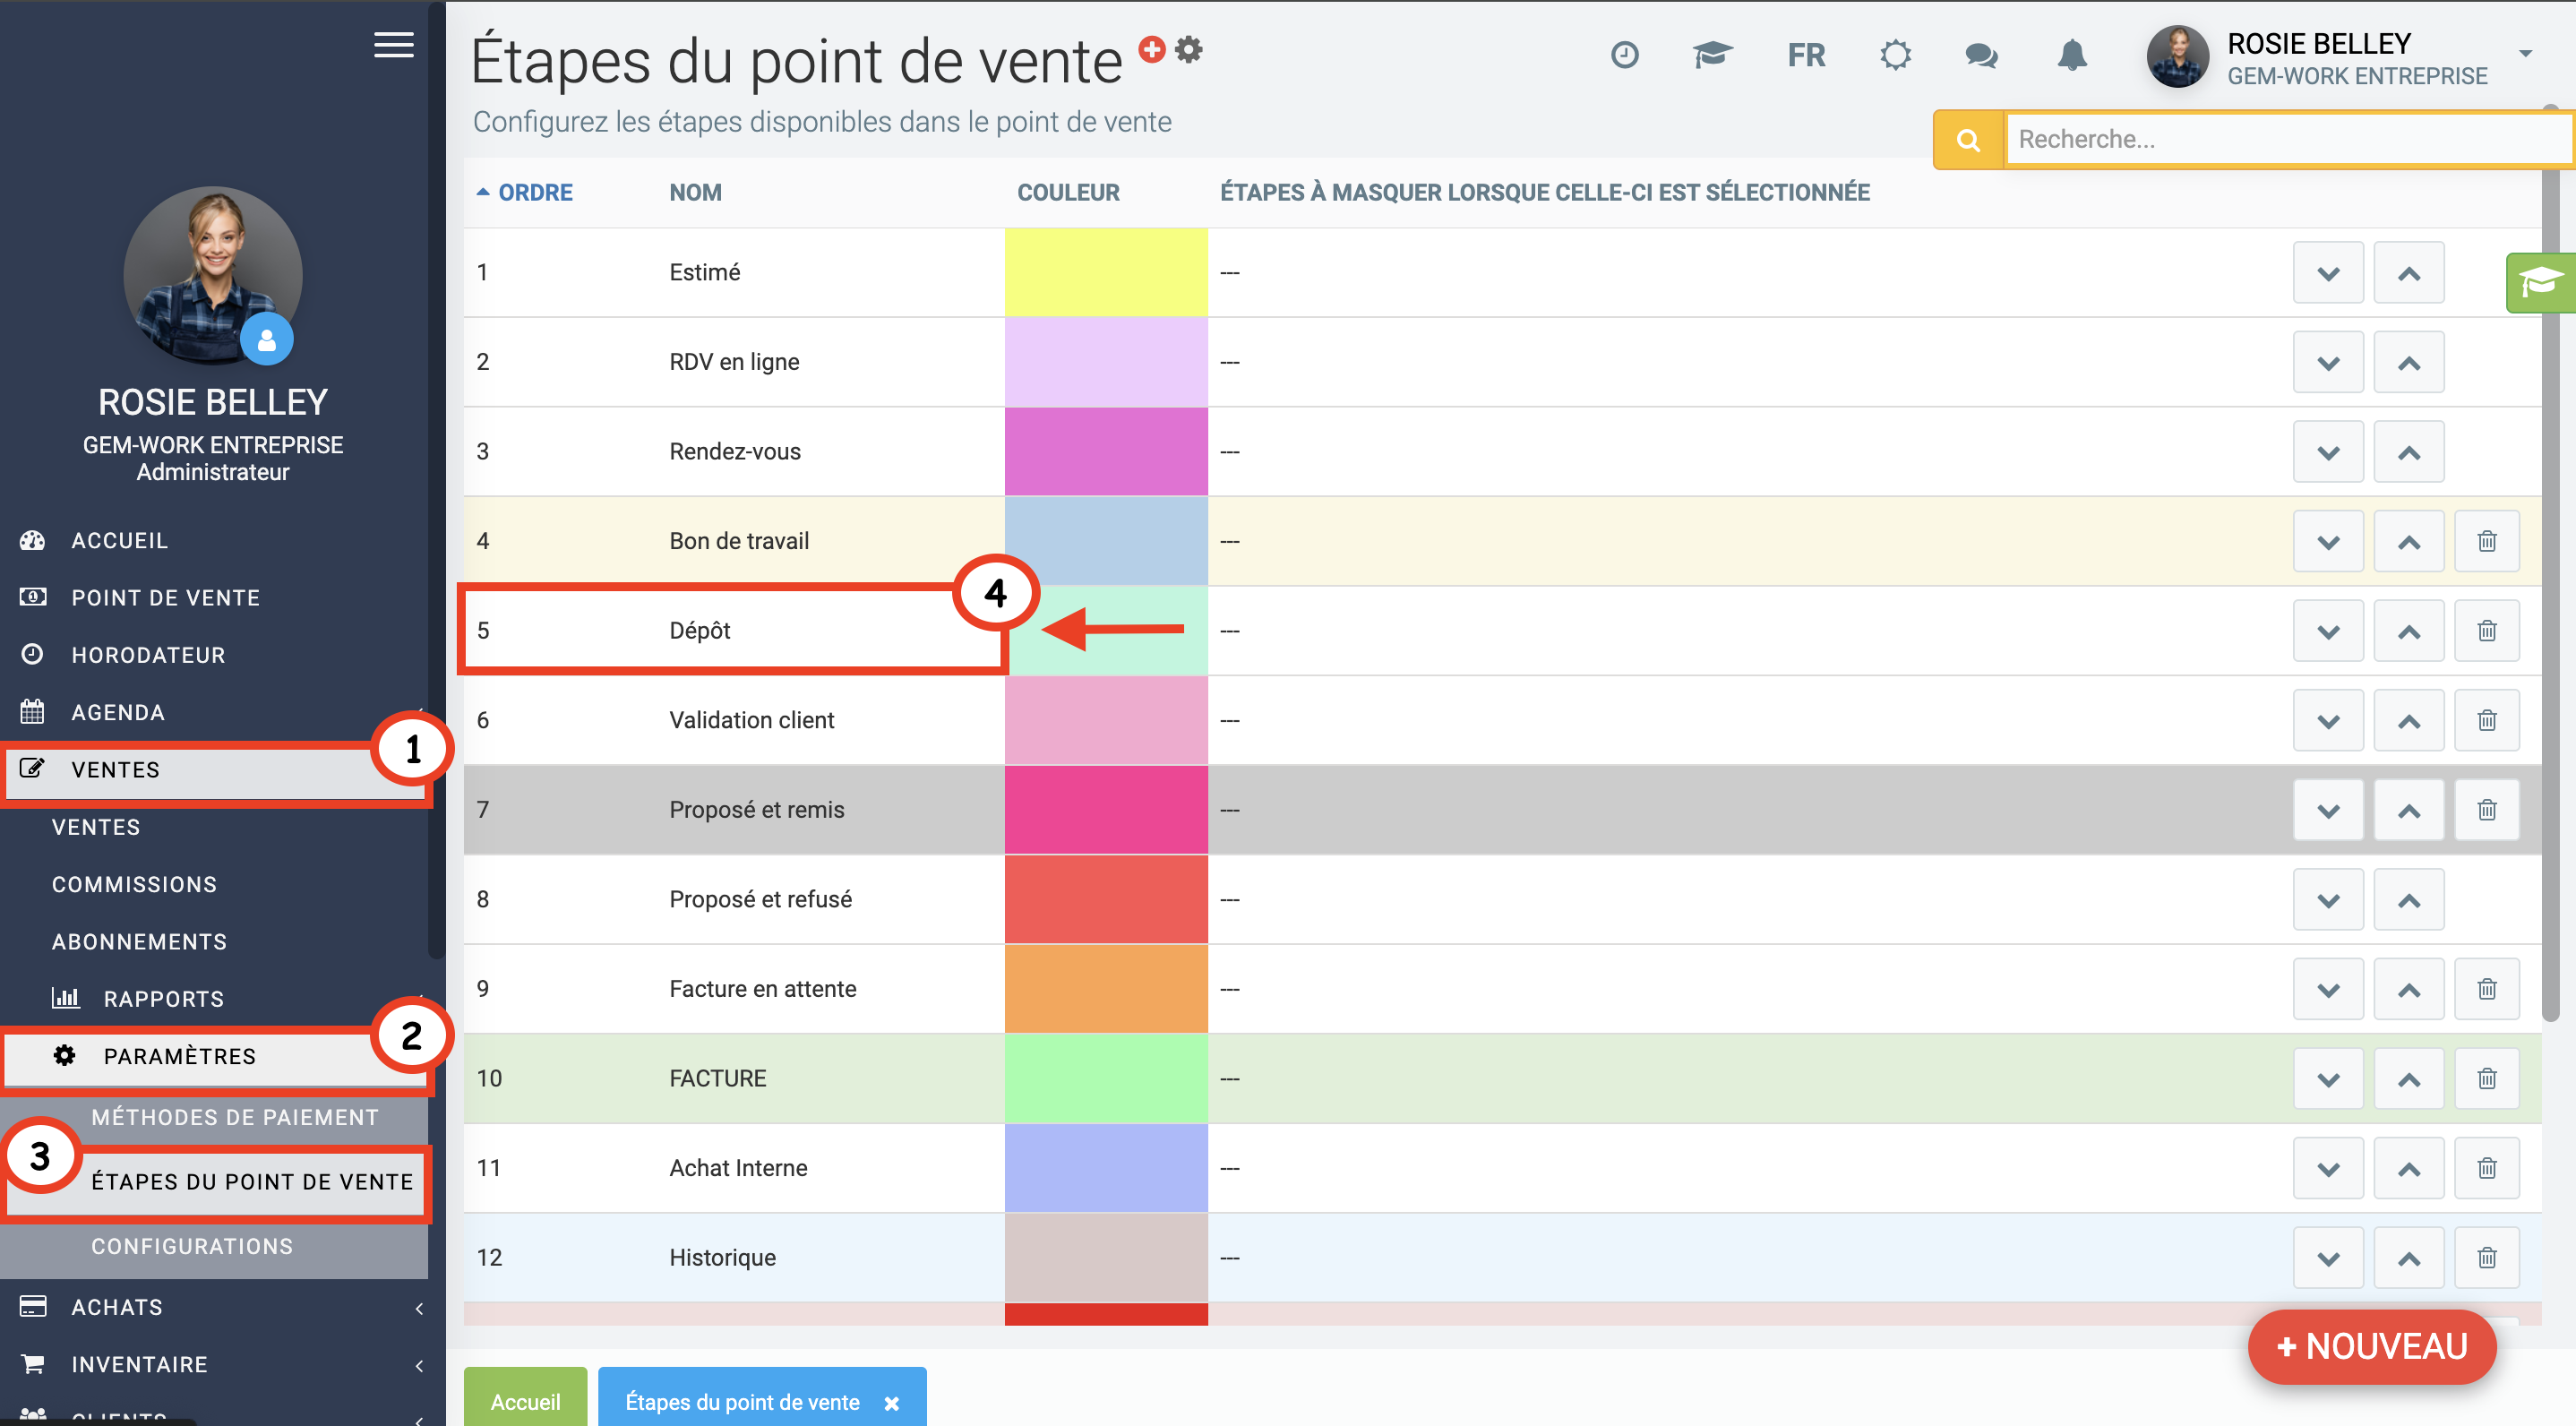Sort table by ORDRE column header

pos(535,192)
